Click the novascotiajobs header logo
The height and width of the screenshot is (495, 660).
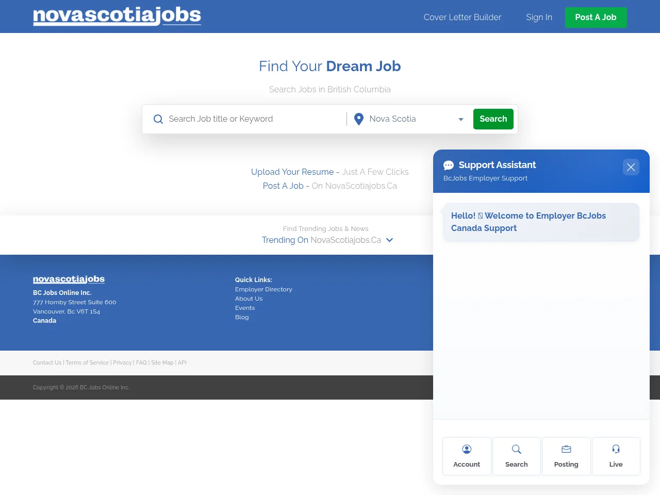(x=117, y=16)
